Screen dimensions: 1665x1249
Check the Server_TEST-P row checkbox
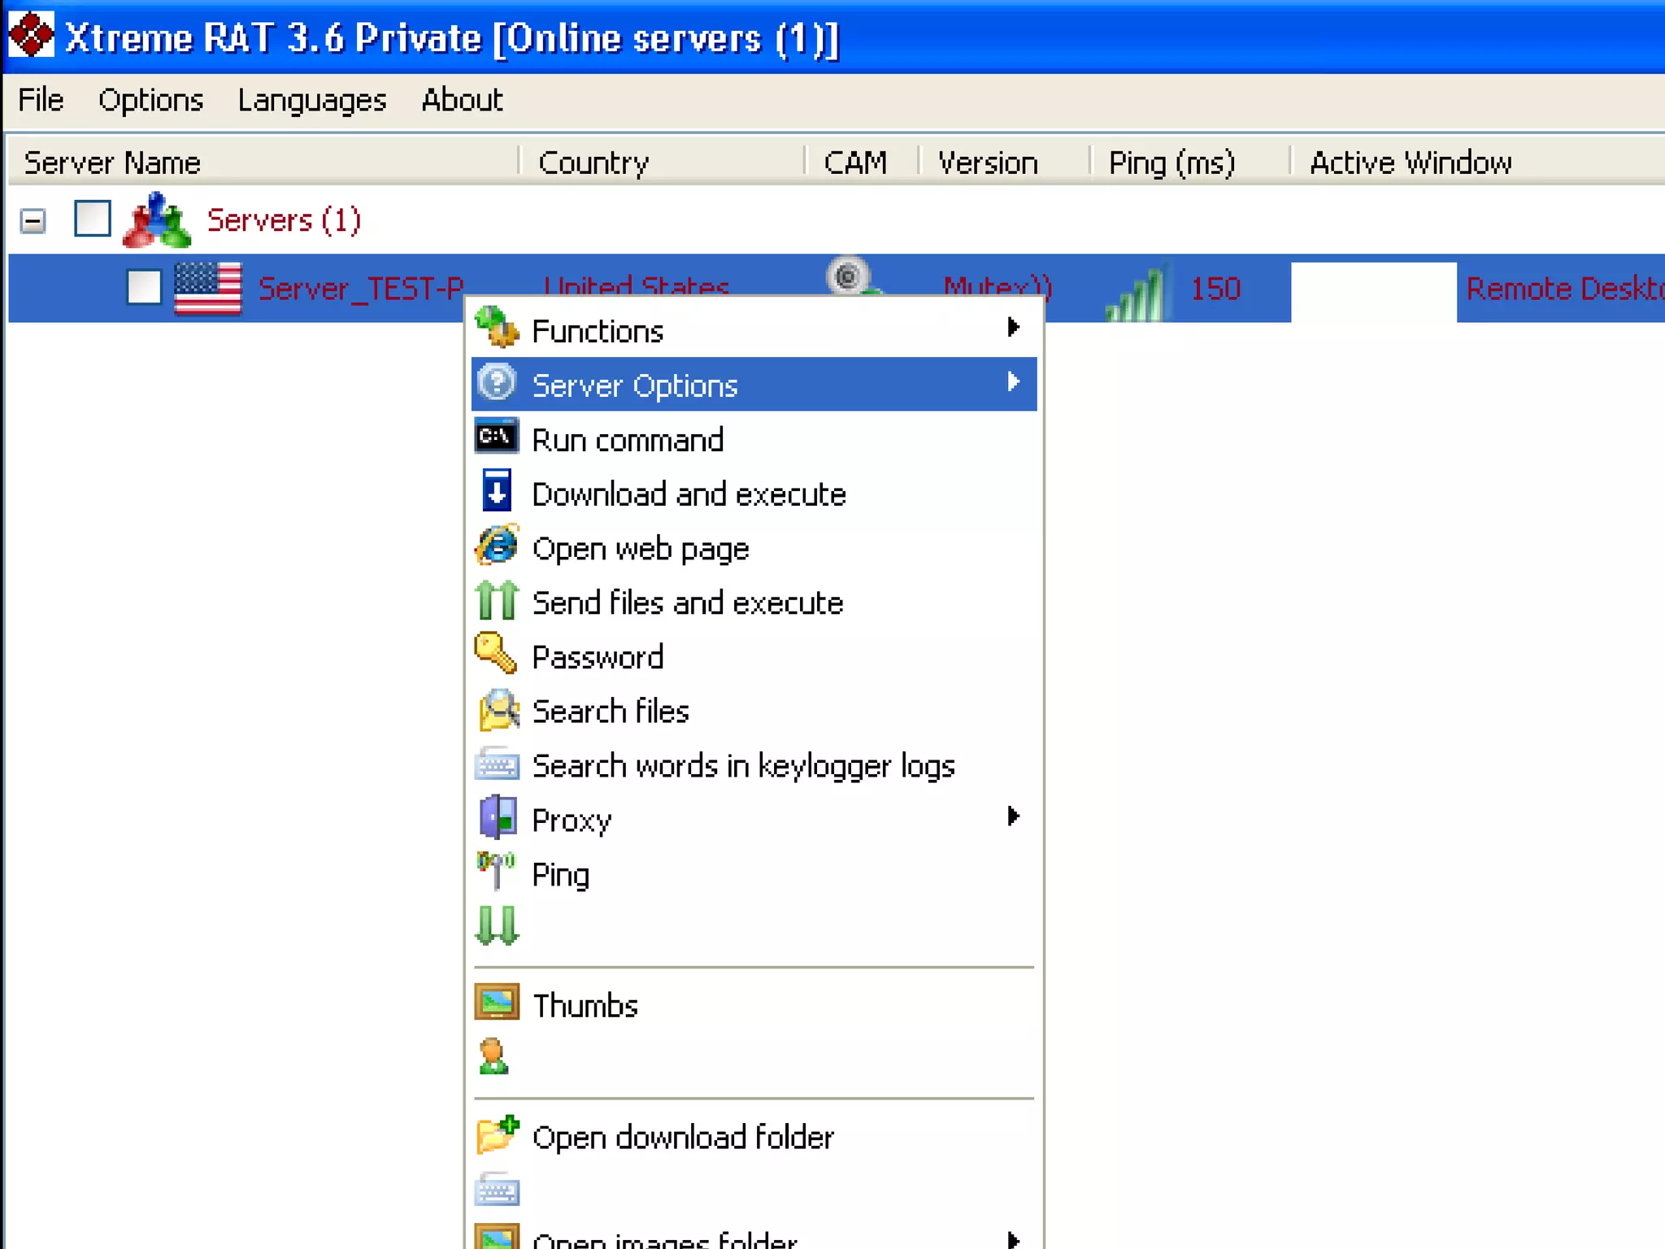pos(144,287)
